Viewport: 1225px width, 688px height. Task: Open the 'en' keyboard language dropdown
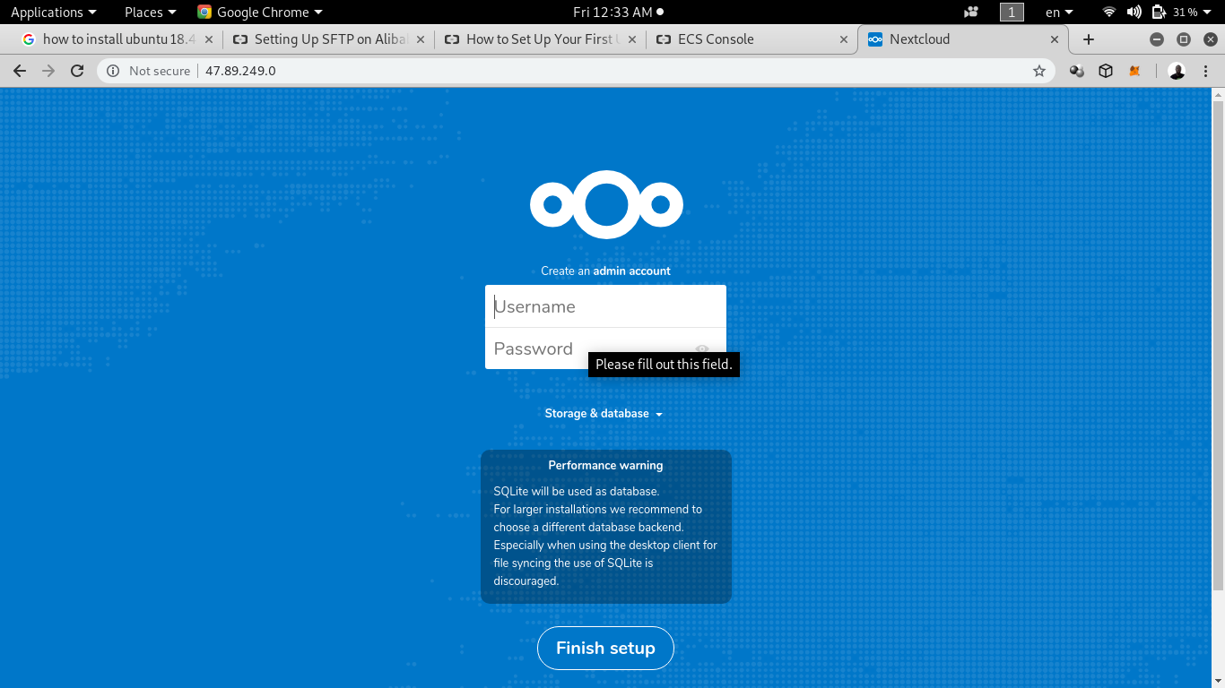tap(1059, 12)
